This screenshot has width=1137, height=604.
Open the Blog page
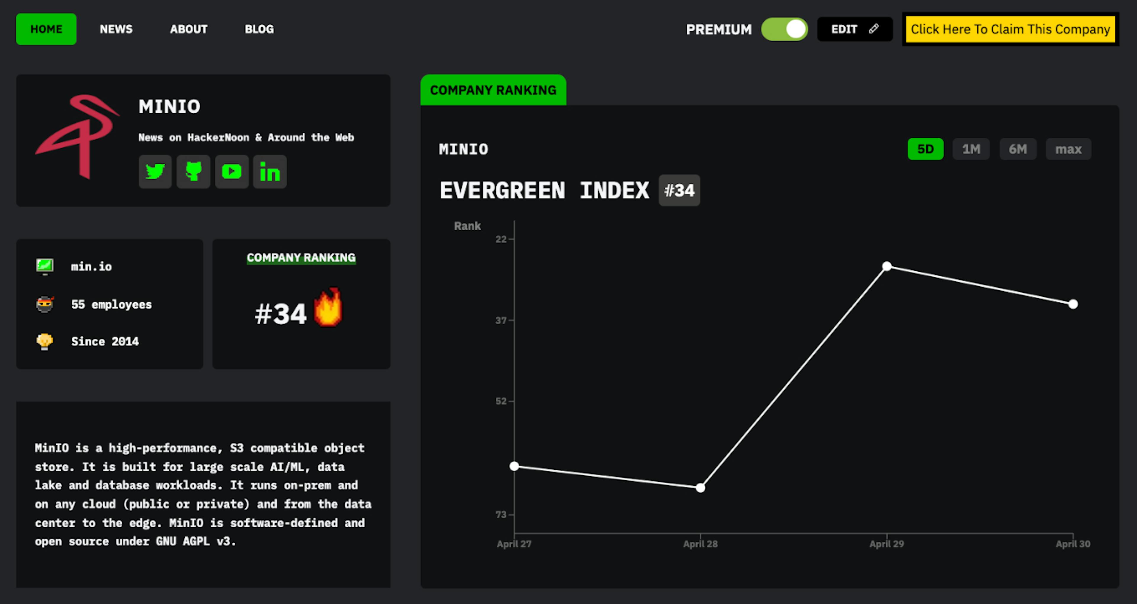click(259, 29)
